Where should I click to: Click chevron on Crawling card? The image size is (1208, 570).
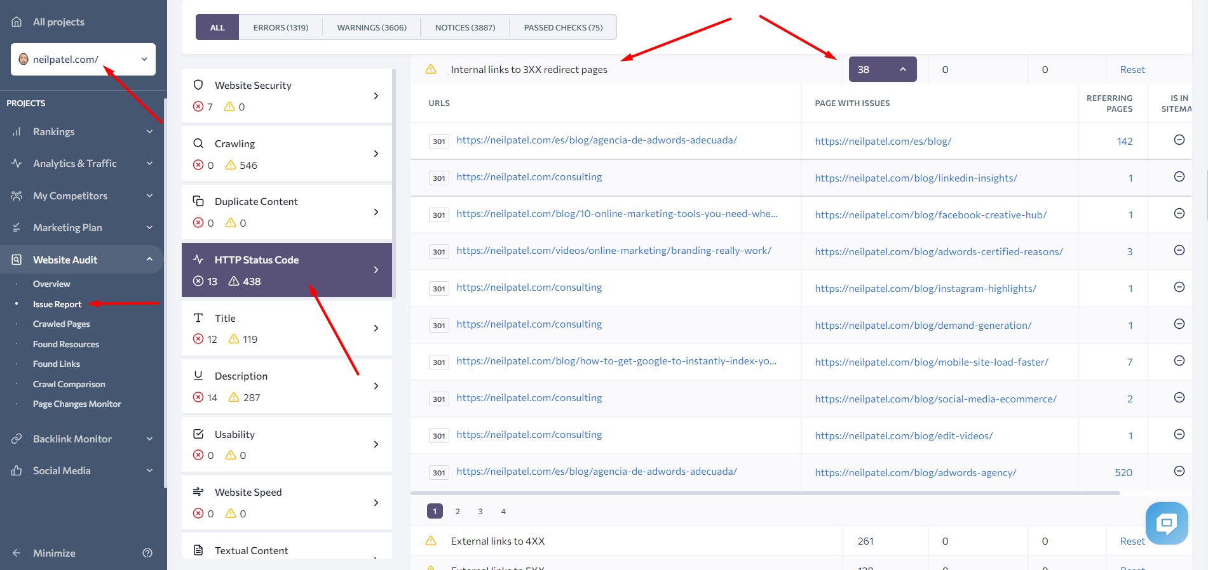pos(376,154)
